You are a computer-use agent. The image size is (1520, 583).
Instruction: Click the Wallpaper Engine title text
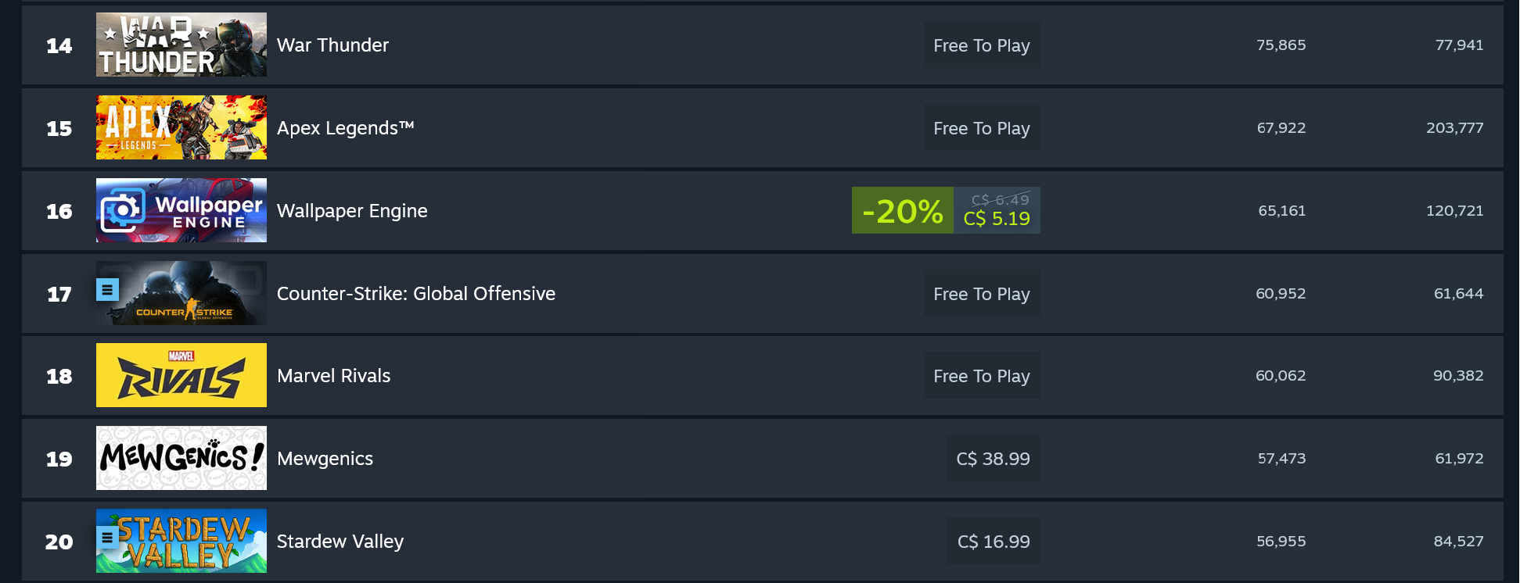tap(352, 211)
